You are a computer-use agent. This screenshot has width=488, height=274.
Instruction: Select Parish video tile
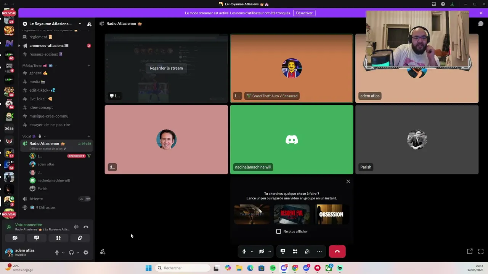417,140
